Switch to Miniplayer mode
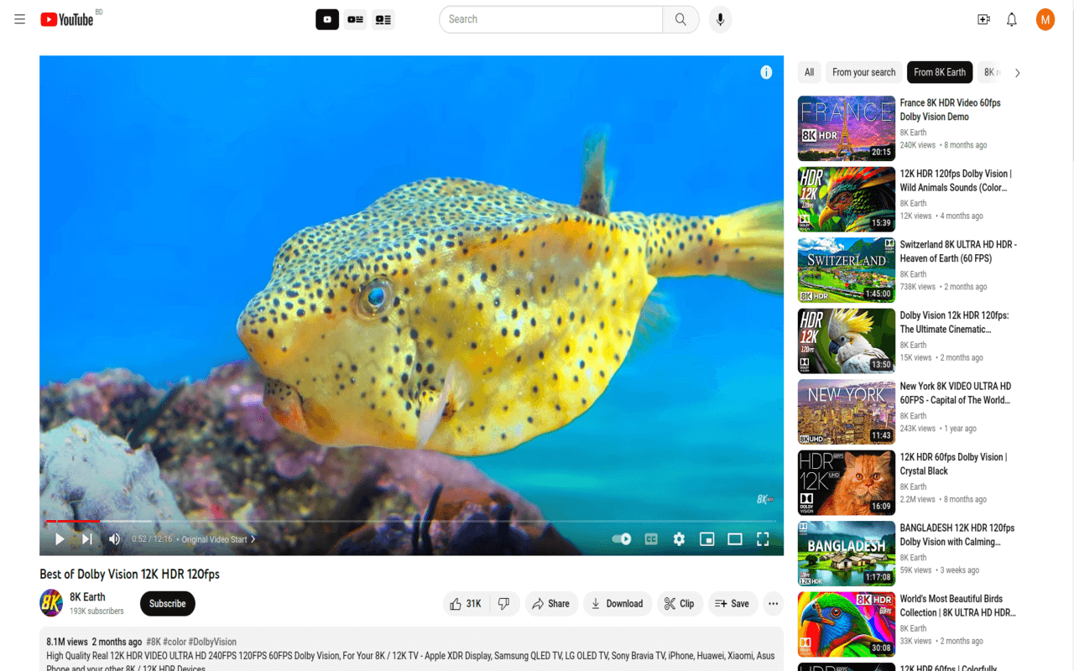The height and width of the screenshot is (671, 1074). (x=706, y=539)
